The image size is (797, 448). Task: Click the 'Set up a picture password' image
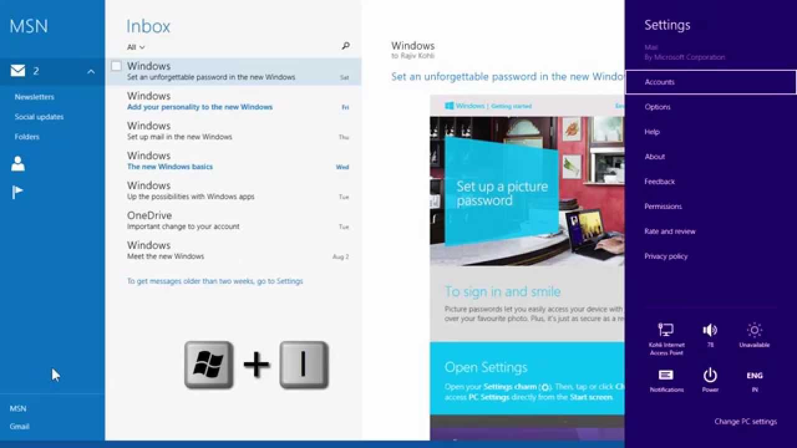point(527,191)
